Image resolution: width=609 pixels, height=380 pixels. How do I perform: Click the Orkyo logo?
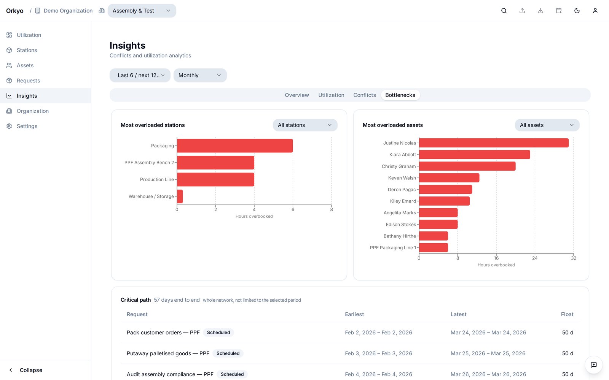point(15,11)
